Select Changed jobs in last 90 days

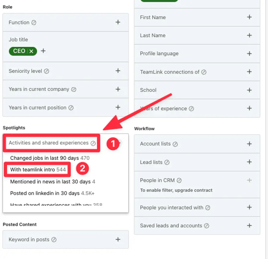[45, 157]
